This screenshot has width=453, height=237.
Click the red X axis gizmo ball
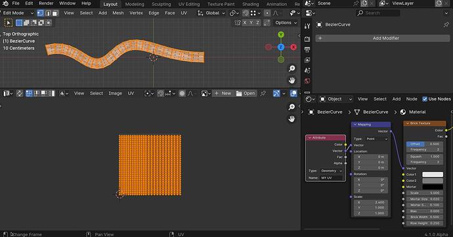coord(293,47)
